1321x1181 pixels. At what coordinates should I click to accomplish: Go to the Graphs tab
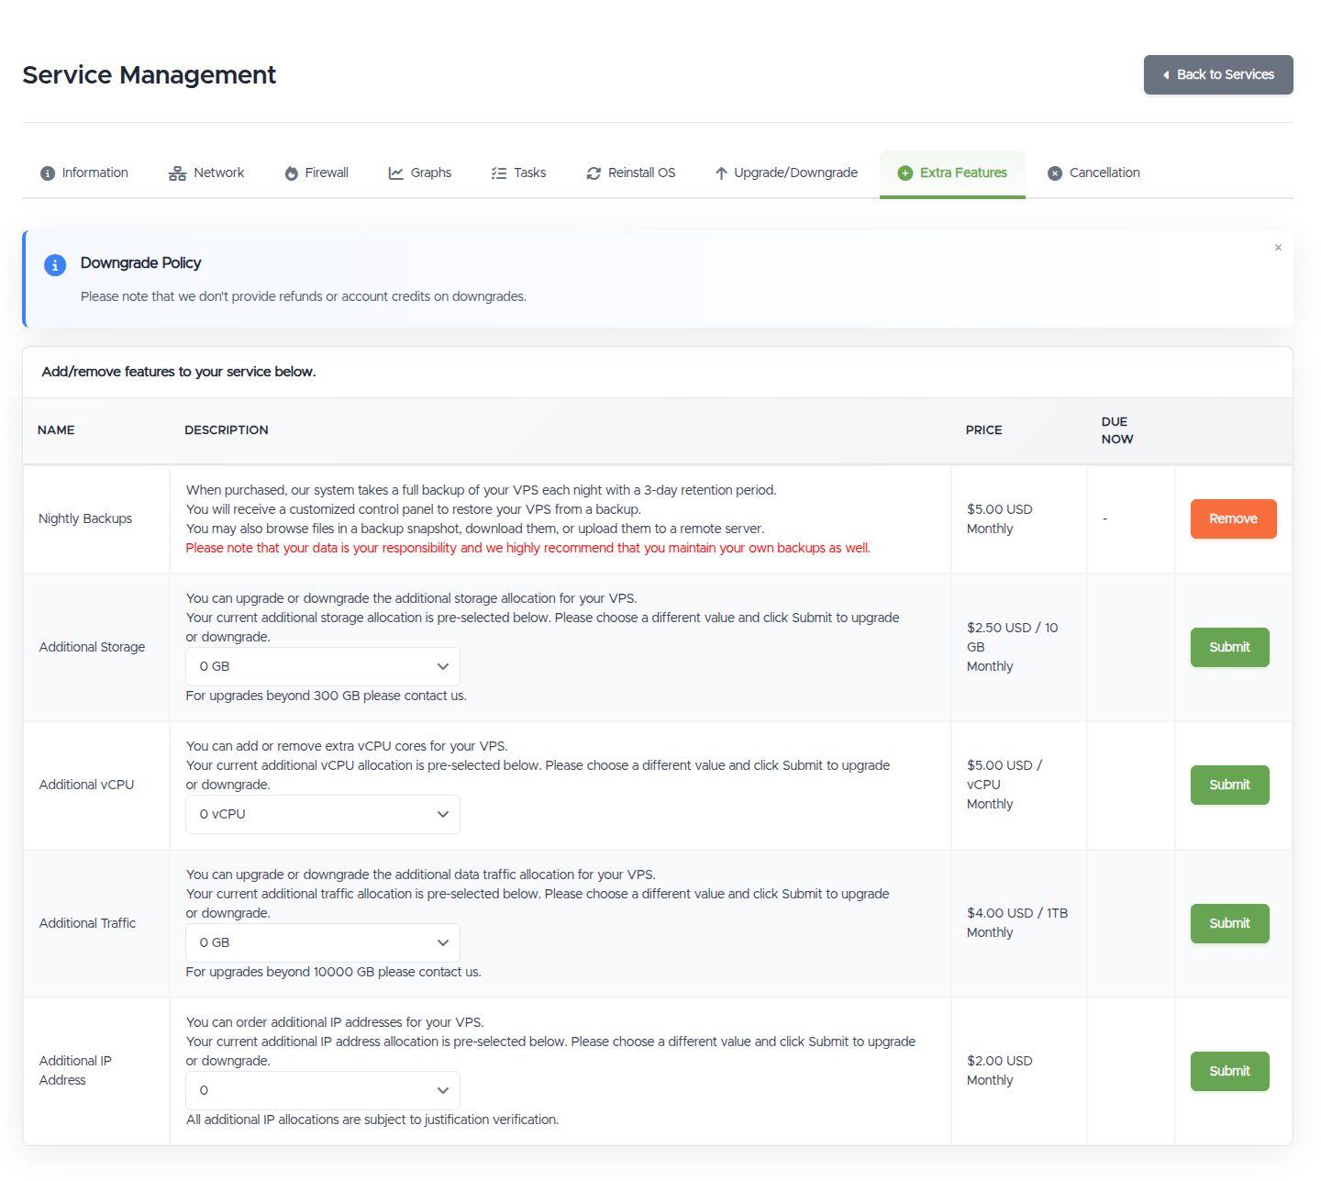tap(420, 173)
